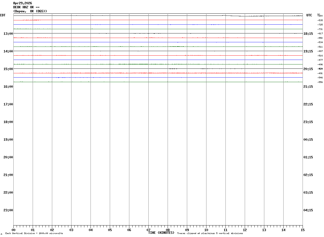Click minute label 01 on time axis
The image size is (324, 237).
[33, 230]
